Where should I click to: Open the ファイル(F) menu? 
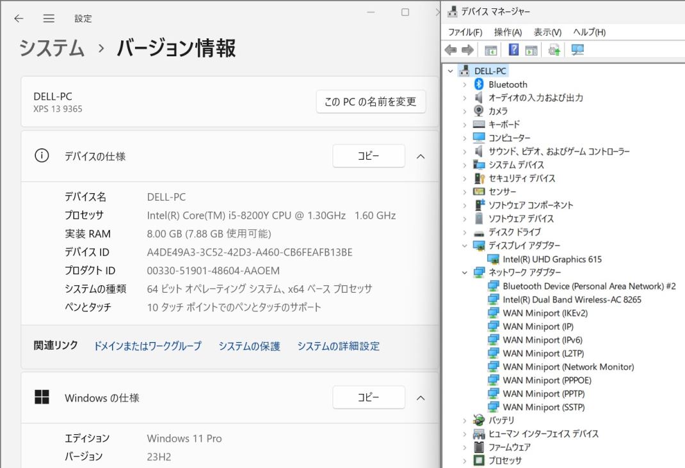tap(465, 32)
